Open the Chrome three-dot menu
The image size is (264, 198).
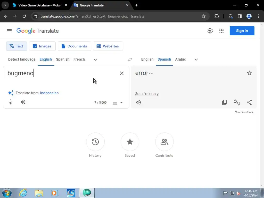(x=258, y=16)
